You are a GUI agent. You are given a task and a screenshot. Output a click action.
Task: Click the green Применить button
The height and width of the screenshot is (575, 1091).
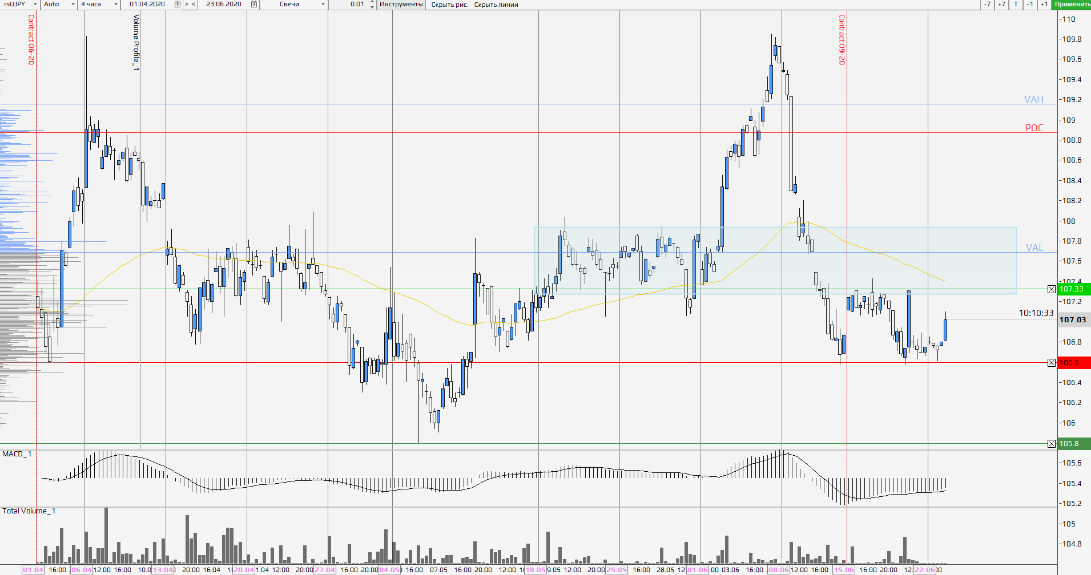click(x=1072, y=5)
